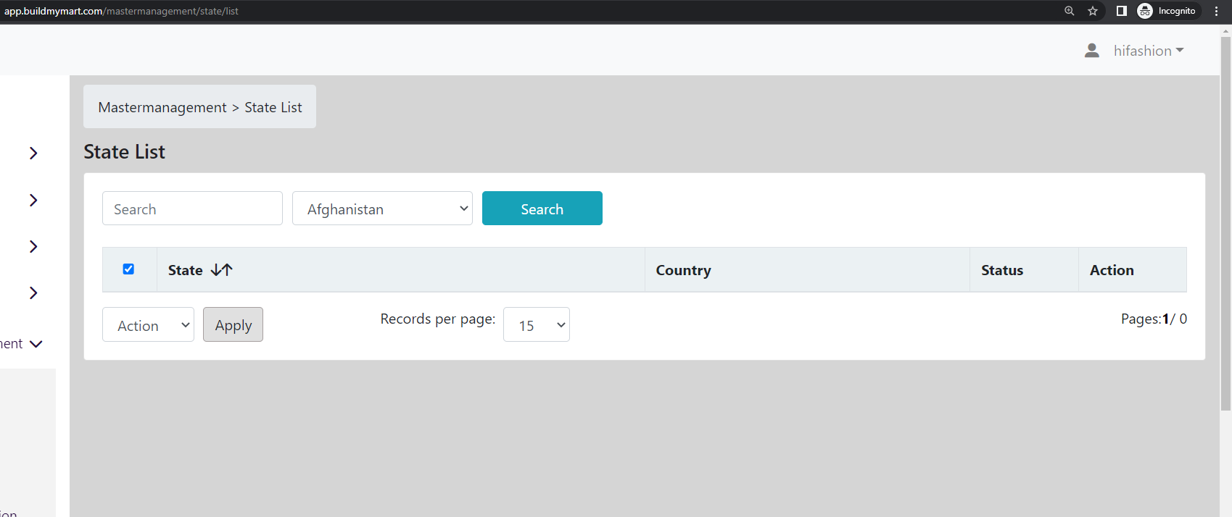Click the Pages:1/ 0 indicator

pyautogui.click(x=1154, y=319)
